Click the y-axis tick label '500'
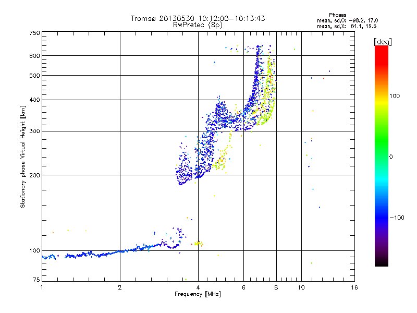The image size is (417, 313). 34,76
